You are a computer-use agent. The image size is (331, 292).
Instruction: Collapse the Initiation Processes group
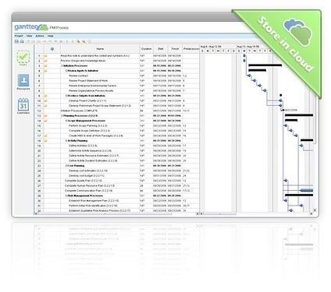pos(62,65)
